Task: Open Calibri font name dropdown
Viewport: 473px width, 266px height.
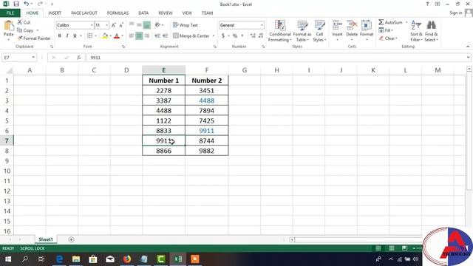Action: click(92, 25)
